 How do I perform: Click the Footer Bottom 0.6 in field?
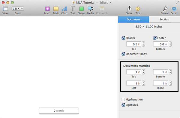tap(160, 44)
